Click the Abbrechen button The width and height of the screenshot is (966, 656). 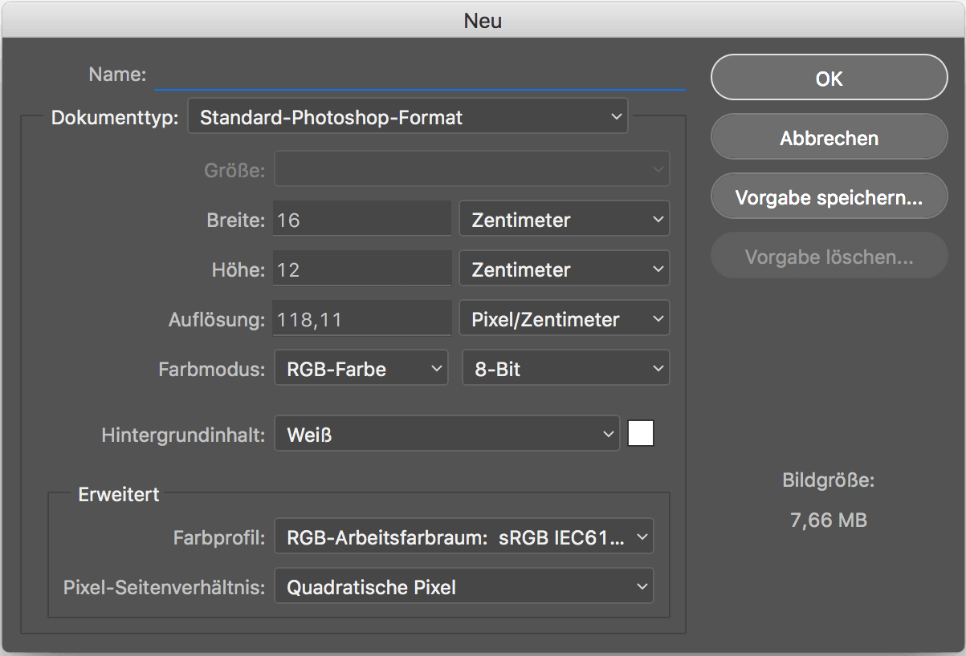pyautogui.click(x=829, y=138)
